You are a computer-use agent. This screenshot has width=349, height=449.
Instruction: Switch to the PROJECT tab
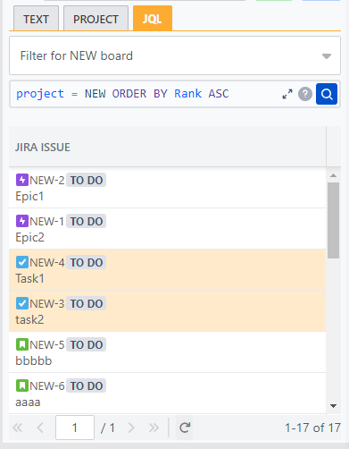coord(96,20)
